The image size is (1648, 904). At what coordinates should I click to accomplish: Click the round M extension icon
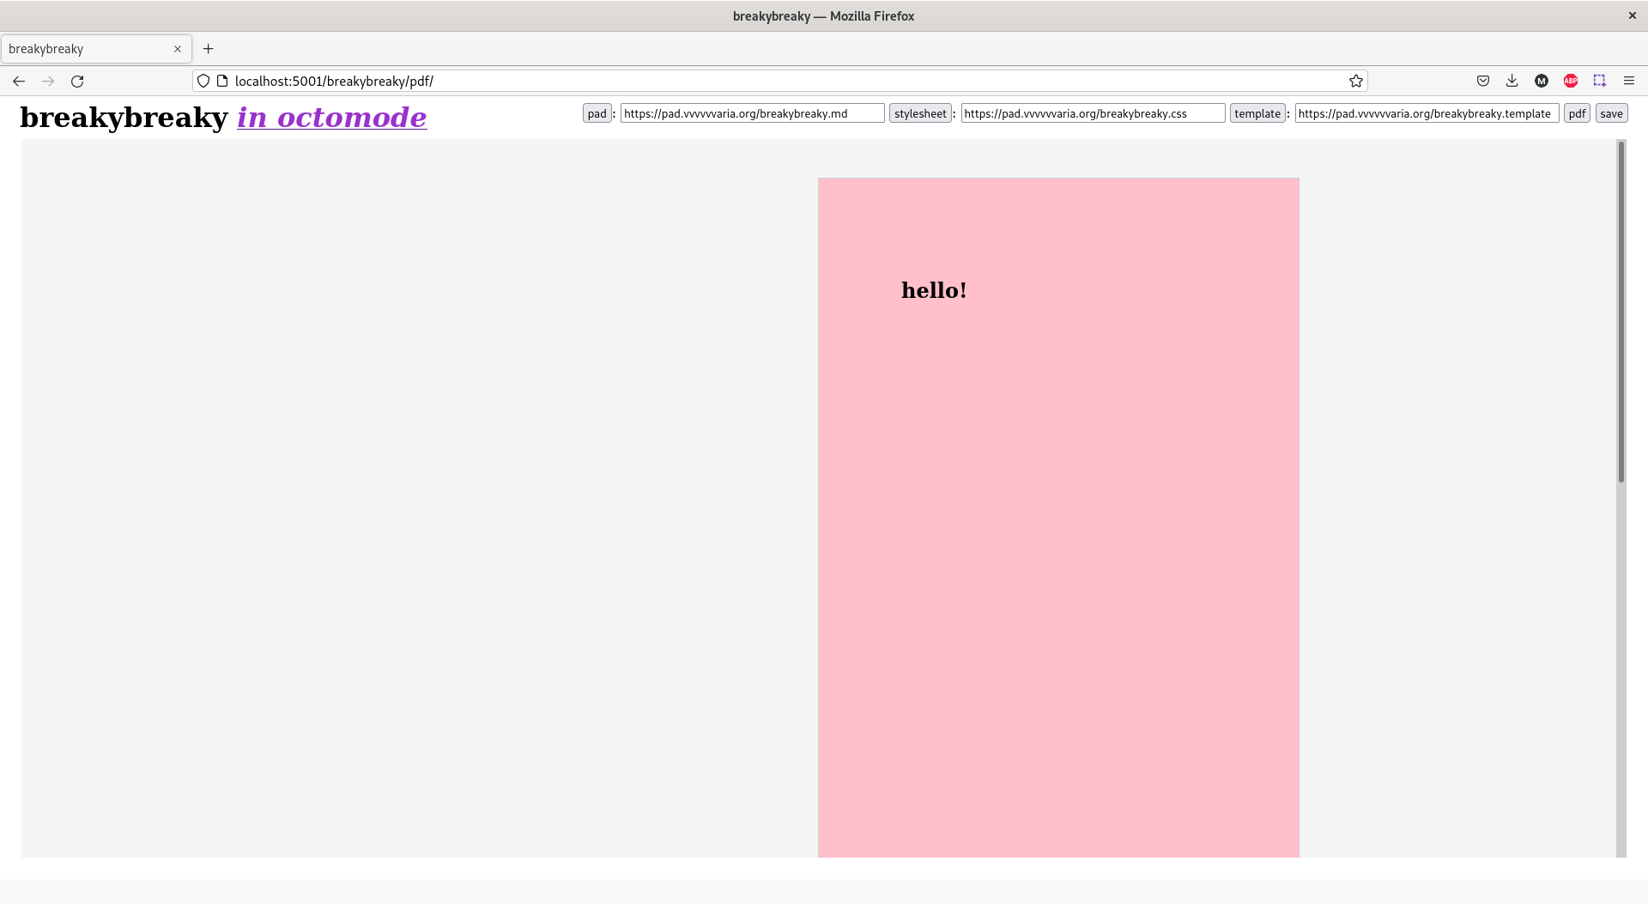(1542, 81)
